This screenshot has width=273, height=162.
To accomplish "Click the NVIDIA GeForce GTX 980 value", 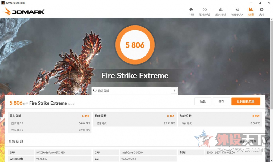I will (50, 152).
